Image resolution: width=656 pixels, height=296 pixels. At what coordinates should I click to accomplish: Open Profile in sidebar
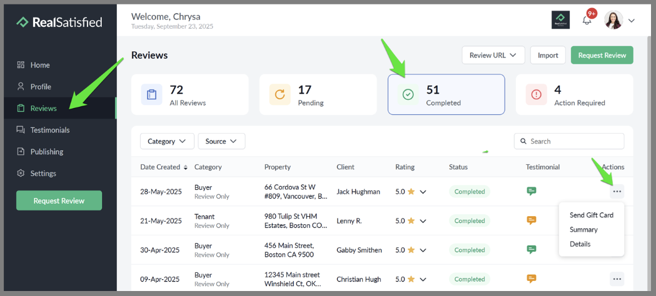(34, 87)
